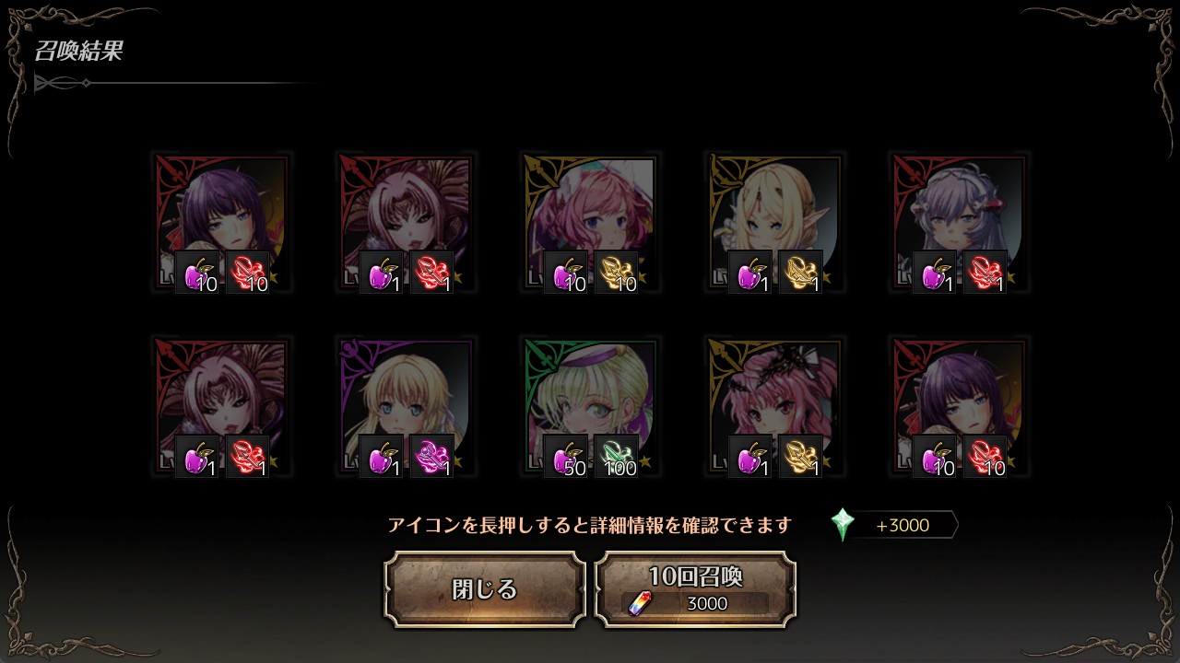The image size is (1180, 663).
Task: Tap the green crystal icon marked 100
Action: [x=617, y=457]
